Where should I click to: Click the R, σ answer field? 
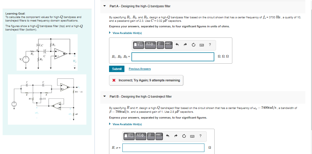(163, 148)
